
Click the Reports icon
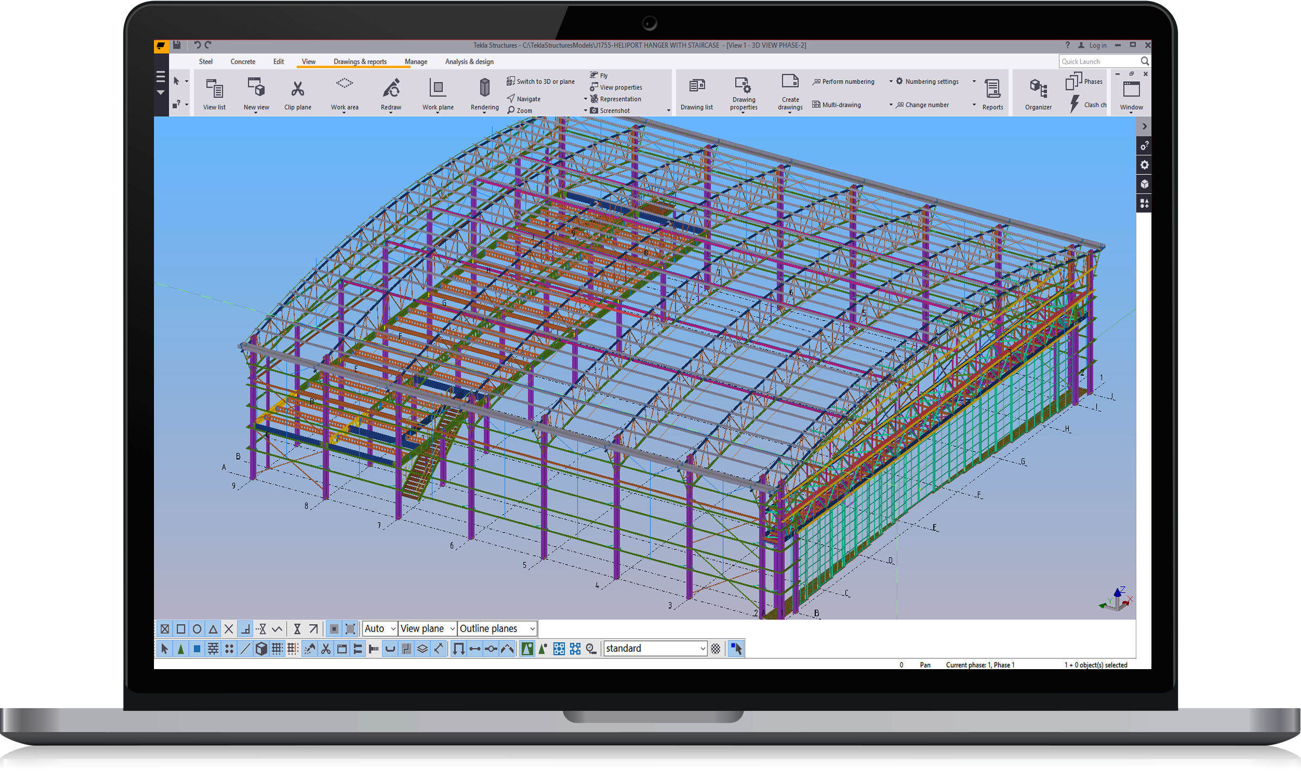tap(992, 88)
